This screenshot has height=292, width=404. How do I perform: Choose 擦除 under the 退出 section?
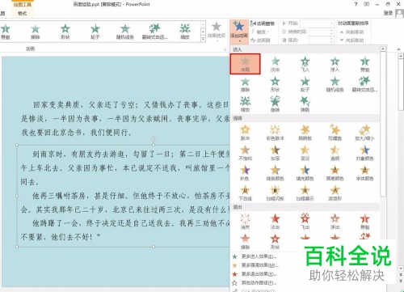(x=245, y=241)
